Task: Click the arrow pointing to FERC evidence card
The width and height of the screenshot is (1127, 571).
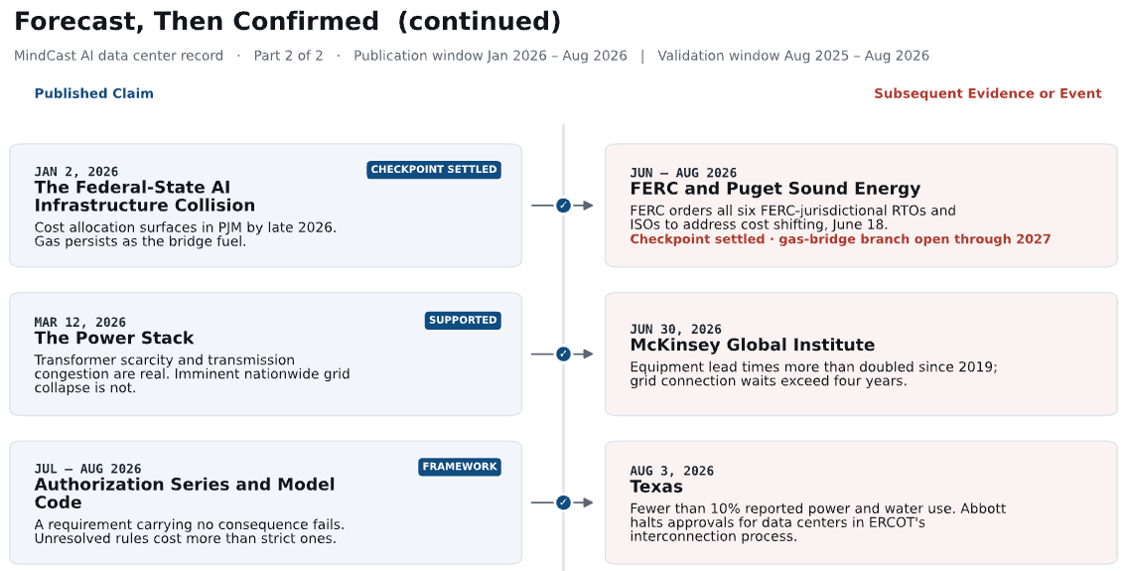Action: pos(584,206)
